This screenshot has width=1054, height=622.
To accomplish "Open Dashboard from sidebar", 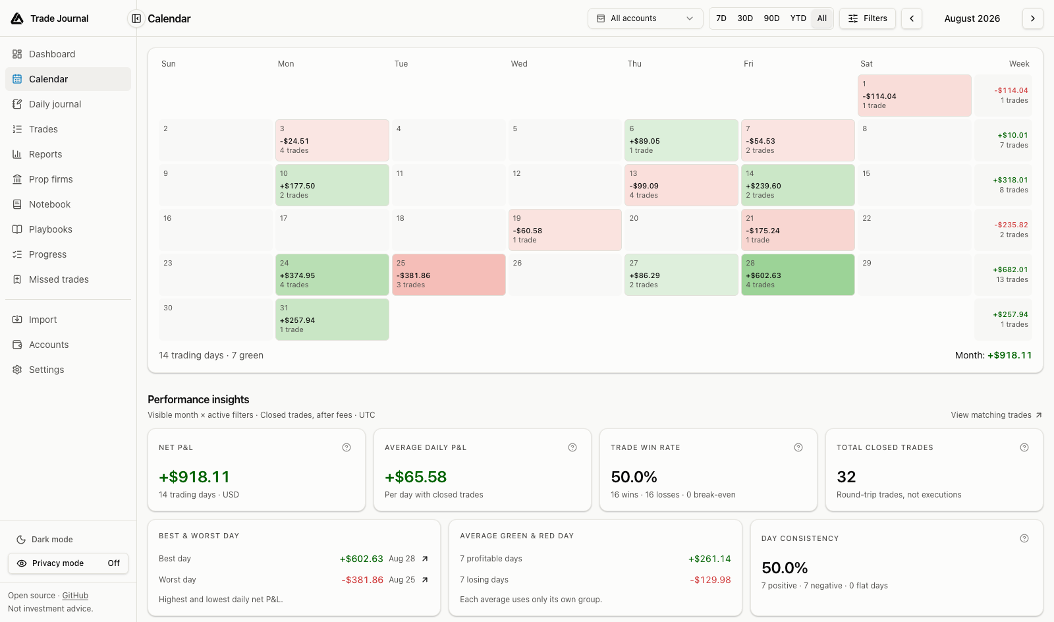I will [x=68, y=54].
